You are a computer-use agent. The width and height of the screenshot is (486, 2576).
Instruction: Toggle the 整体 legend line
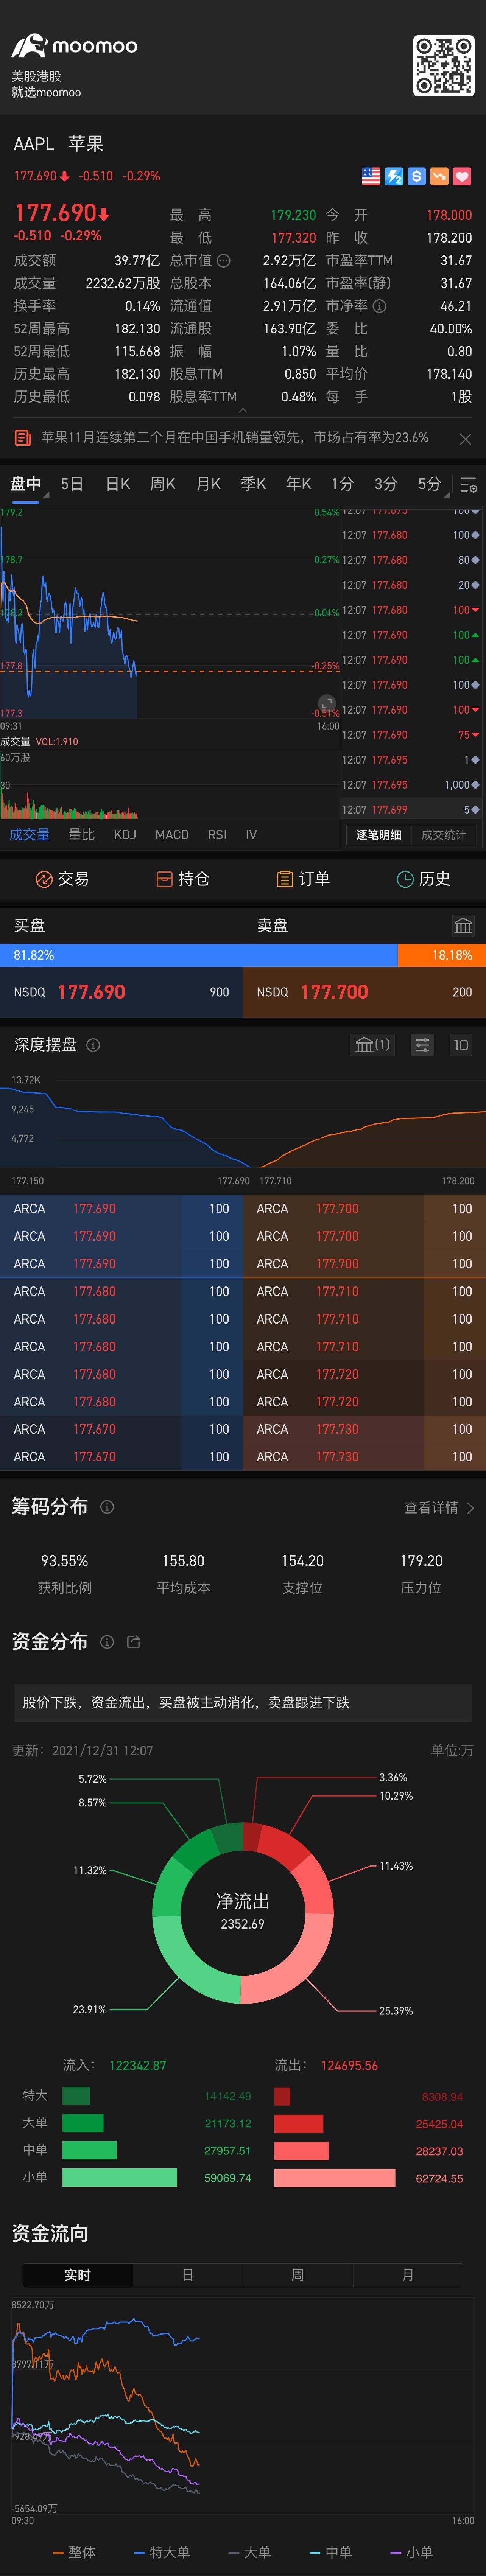[x=74, y=2552]
